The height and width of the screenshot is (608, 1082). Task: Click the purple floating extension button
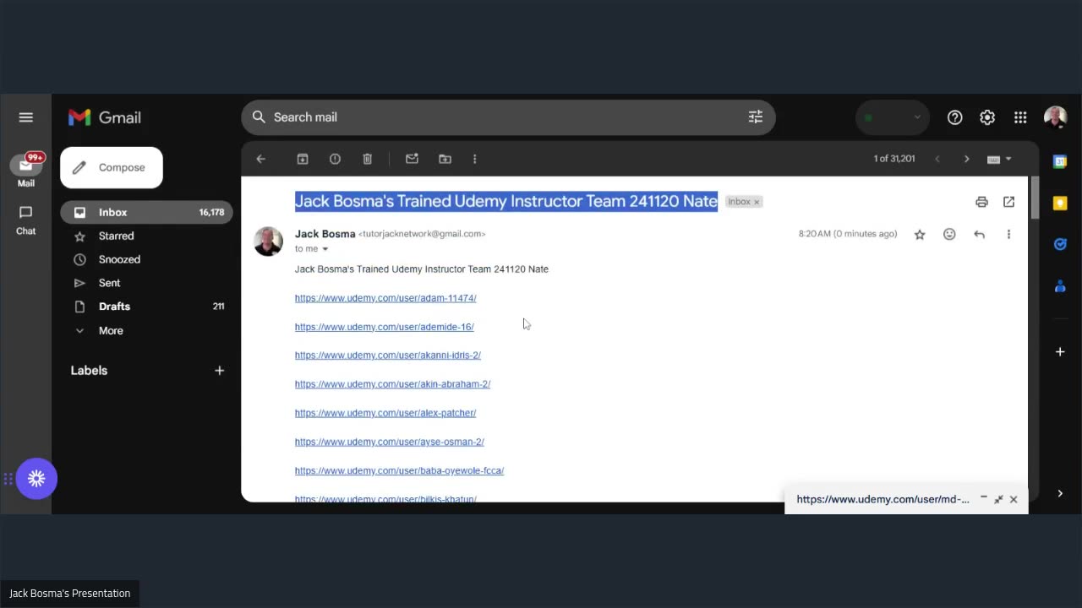tap(36, 479)
